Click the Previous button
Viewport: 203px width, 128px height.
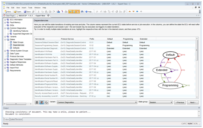coord(180,102)
